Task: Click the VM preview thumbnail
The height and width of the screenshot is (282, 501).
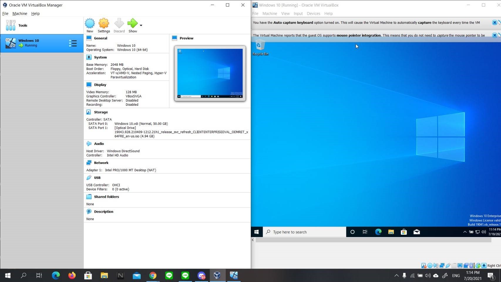Action: [x=210, y=73]
